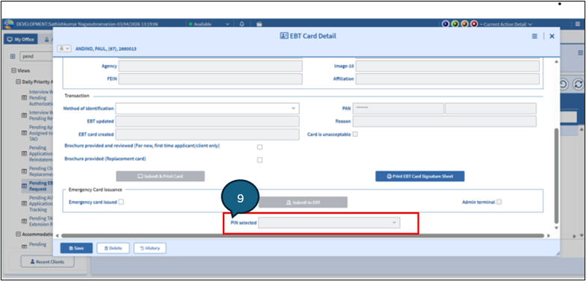Click the EBT card created field
Screen dimensions: 586x281
[x=208, y=135]
